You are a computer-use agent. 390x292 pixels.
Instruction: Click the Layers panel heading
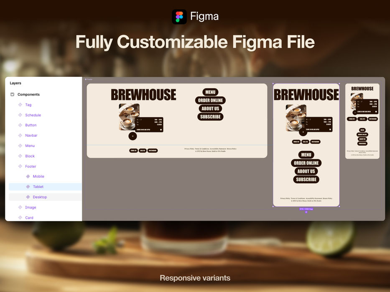coord(15,83)
